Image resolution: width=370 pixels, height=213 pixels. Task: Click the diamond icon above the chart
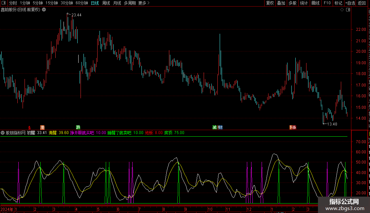tap(342, 10)
